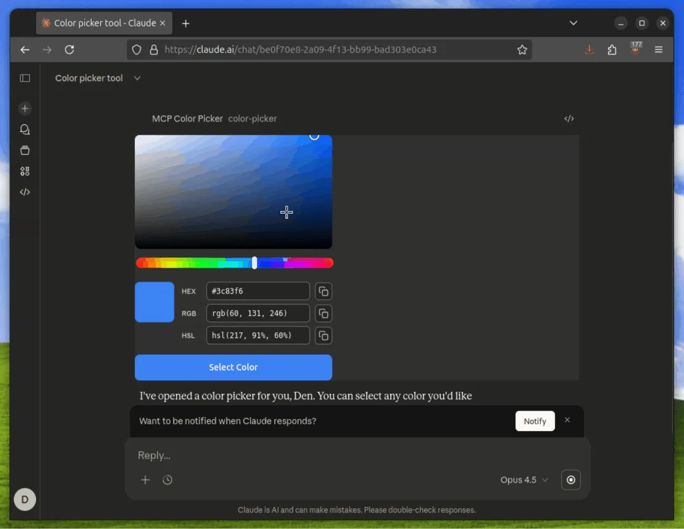Add attachment with plus icon in reply box
The image size is (684, 529).
(145, 480)
